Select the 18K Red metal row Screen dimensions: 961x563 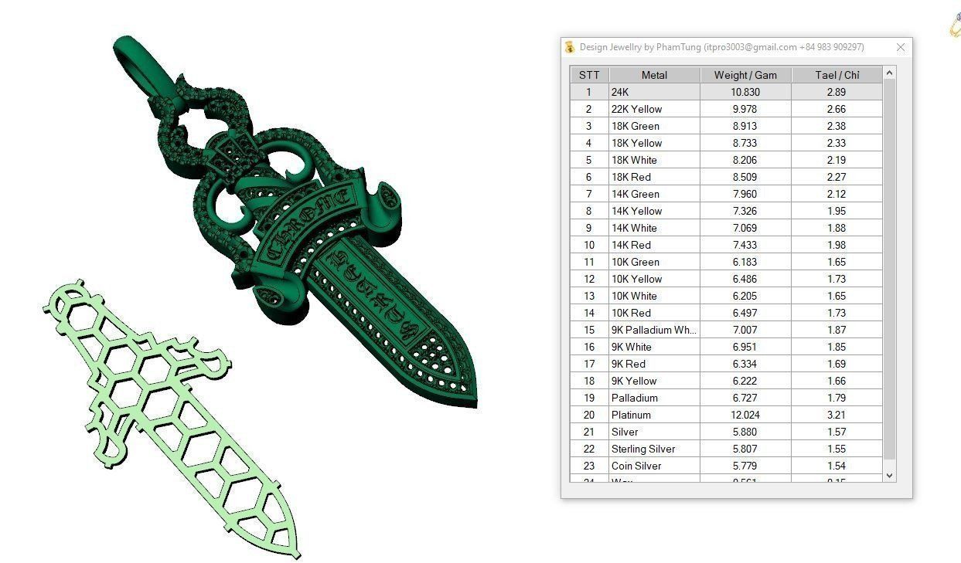[x=726, y=177]
